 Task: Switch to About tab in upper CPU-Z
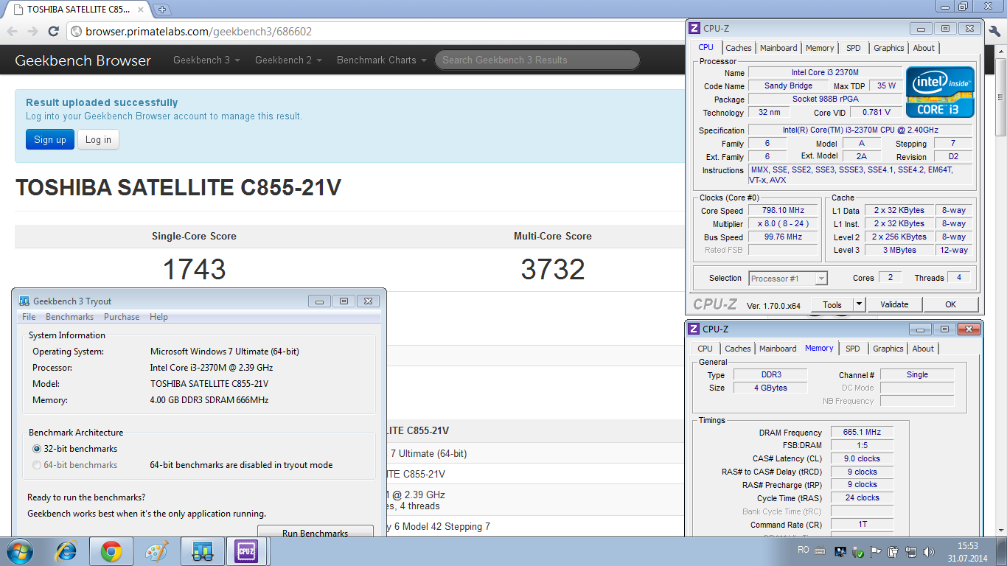tap(924, 48)
